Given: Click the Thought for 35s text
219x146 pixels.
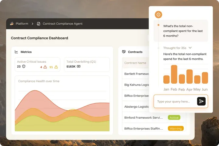Looking at the screenshot, I should (175, 48).
